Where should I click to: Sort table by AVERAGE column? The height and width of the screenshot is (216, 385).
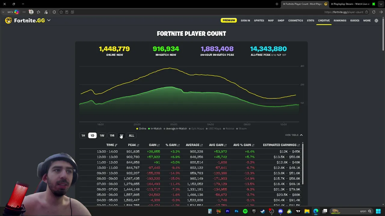[x=194, y=145]
